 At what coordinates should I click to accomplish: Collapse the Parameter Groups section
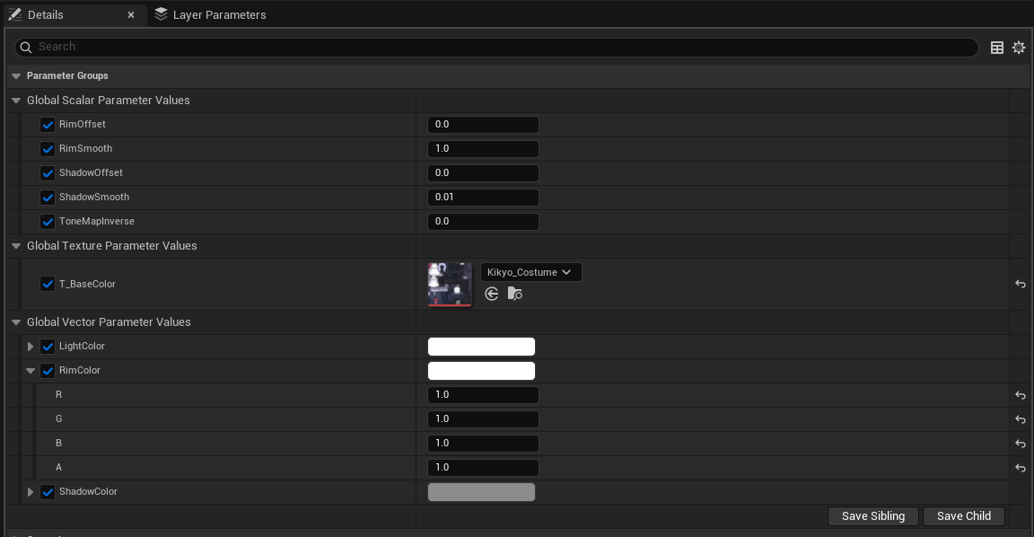tap(16, 75)
